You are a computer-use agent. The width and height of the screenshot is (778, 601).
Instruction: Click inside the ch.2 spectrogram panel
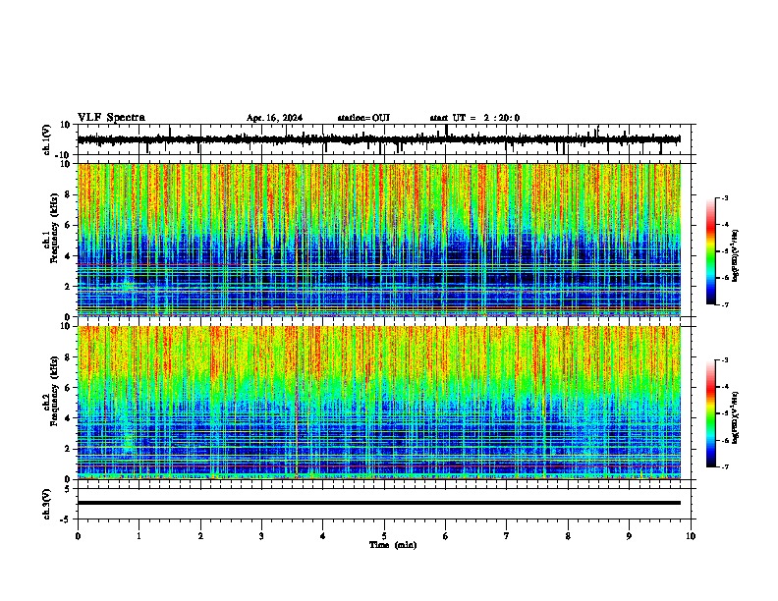tap(379, 403)
